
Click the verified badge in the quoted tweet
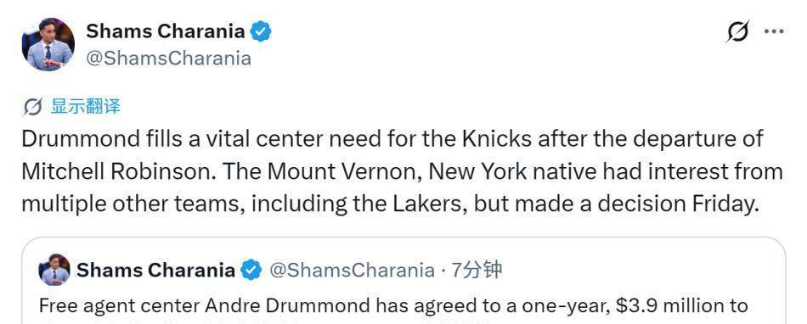tap(251, 270)
